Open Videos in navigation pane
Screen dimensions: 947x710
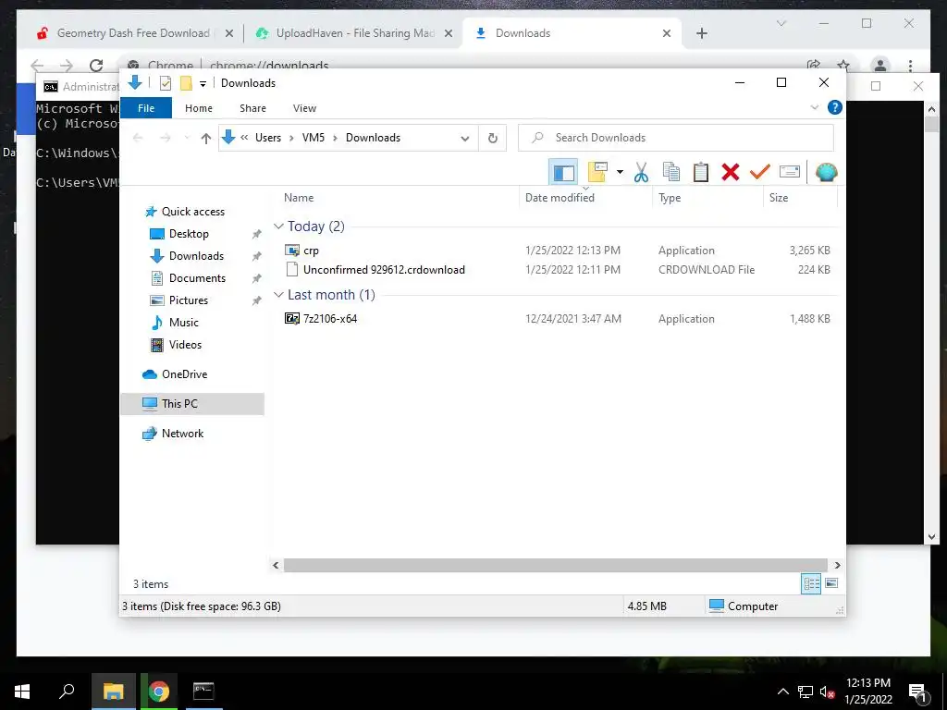[x=185, y=345]
